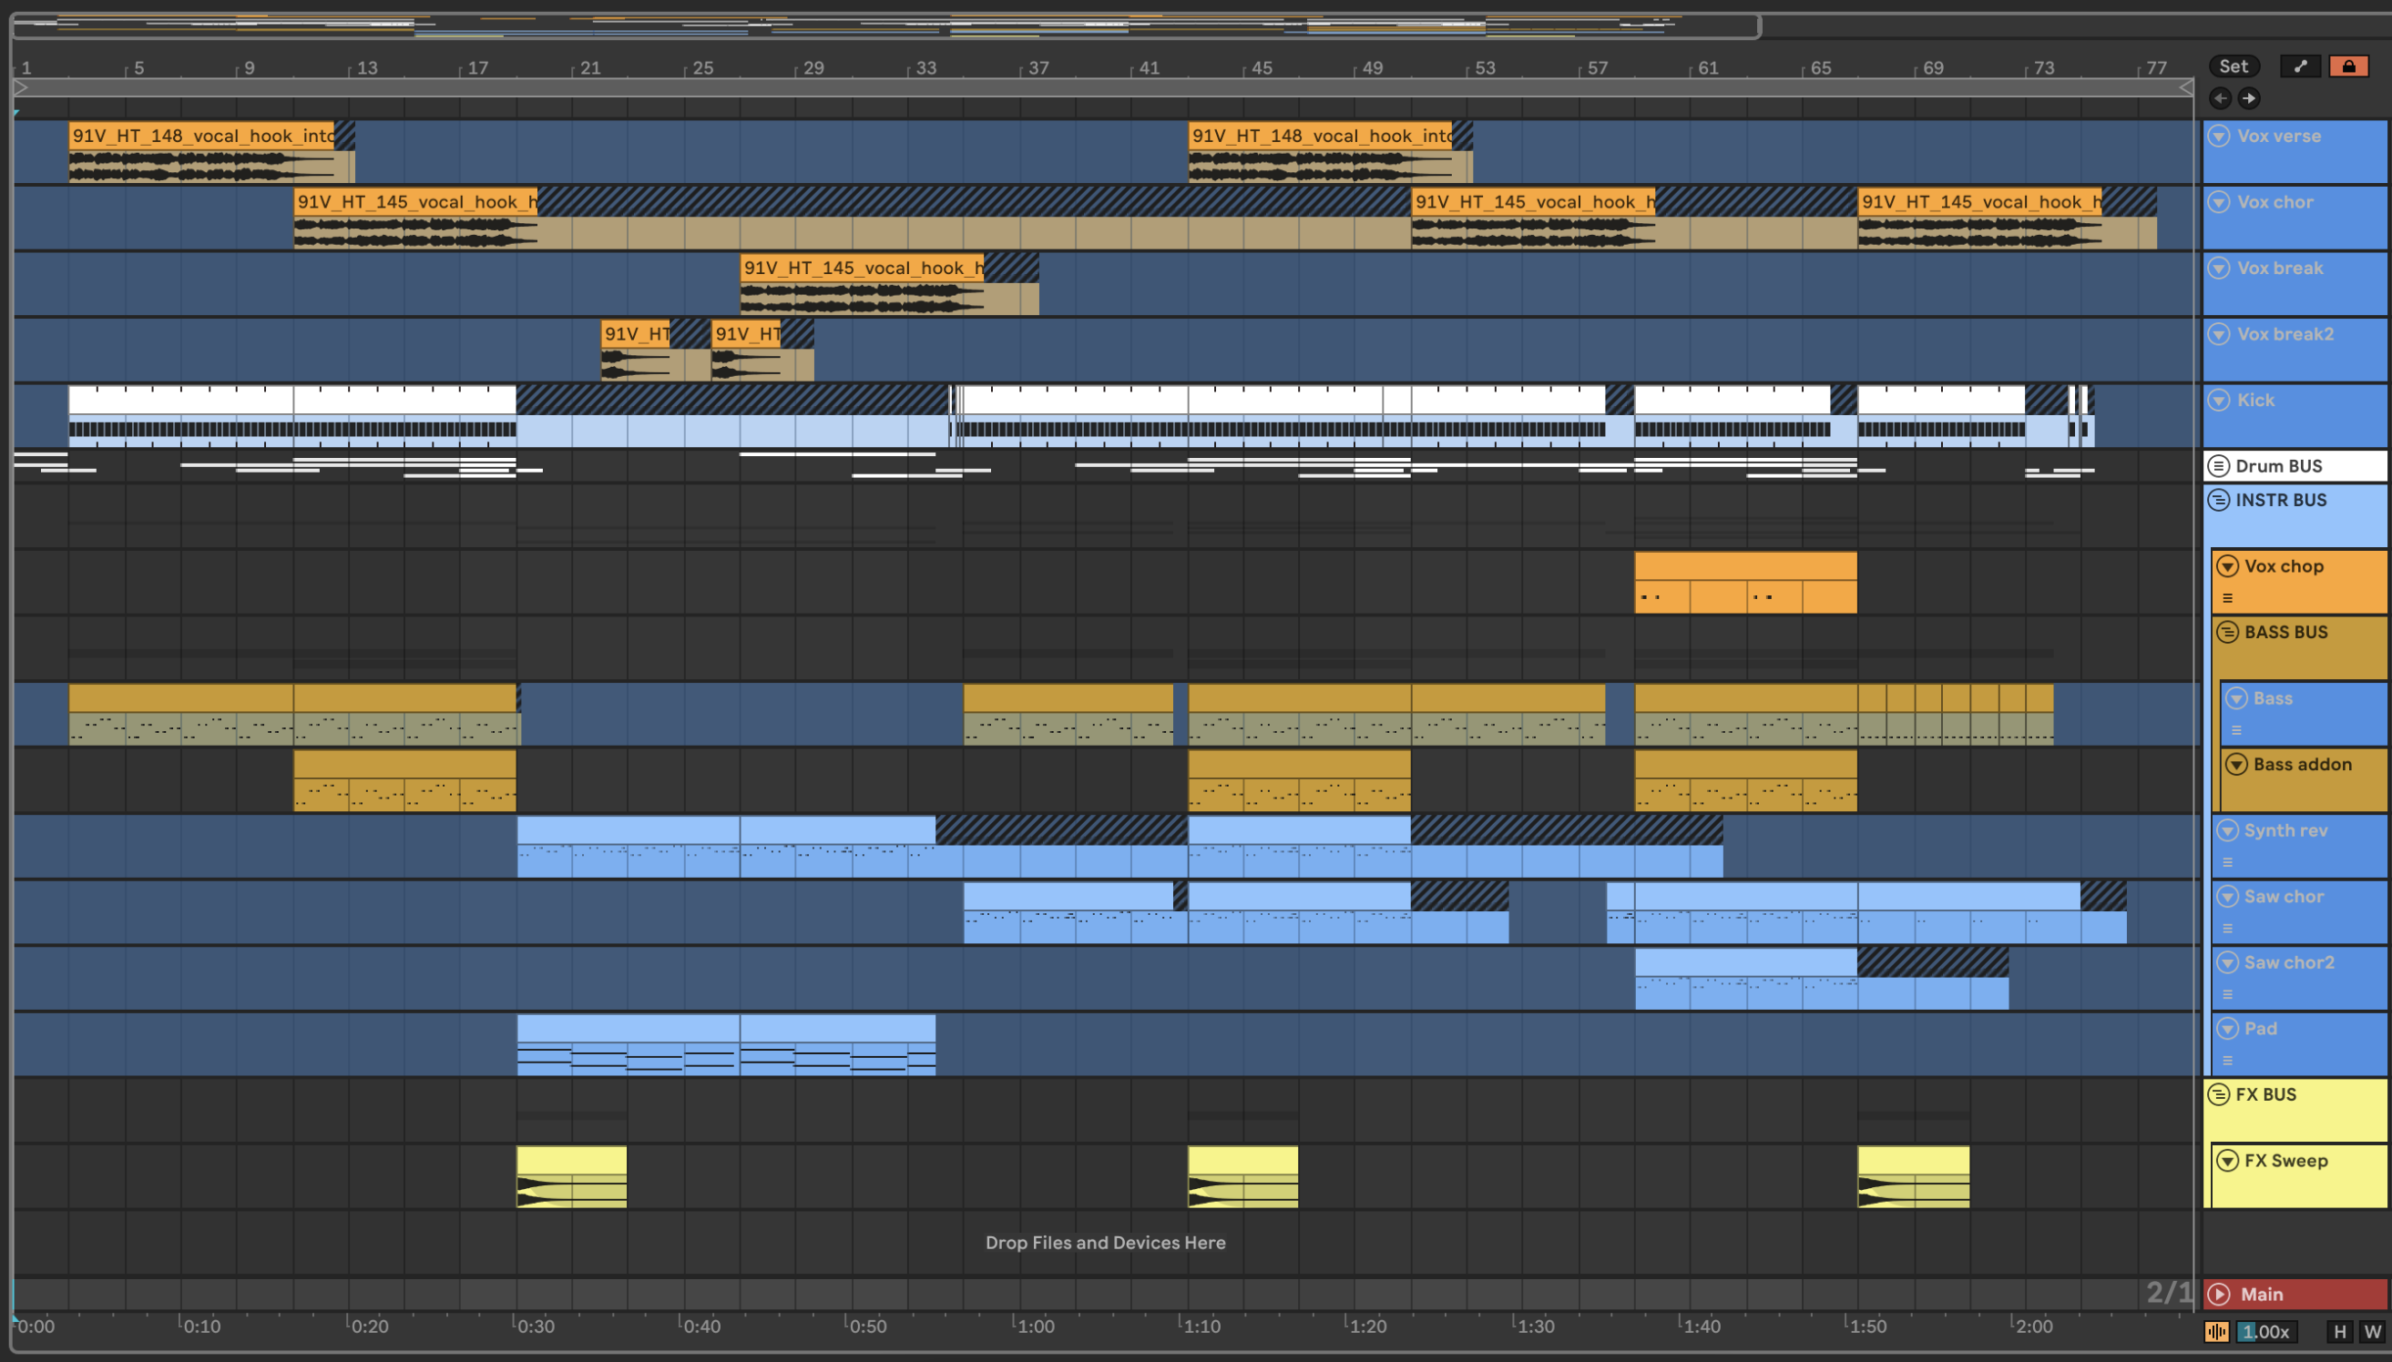Image resolution: width=2392 pixels, height=1362 pixels.
Task: Select the first FX Sweep yellow clip
Action: pos(571,1160)
